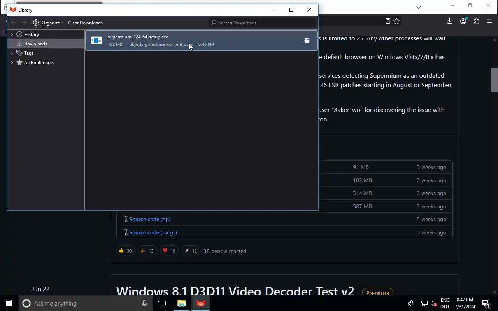Open the Action Center notification icon
The width and height of the screenshot is (498, 311).
click(x=486, y=303)
